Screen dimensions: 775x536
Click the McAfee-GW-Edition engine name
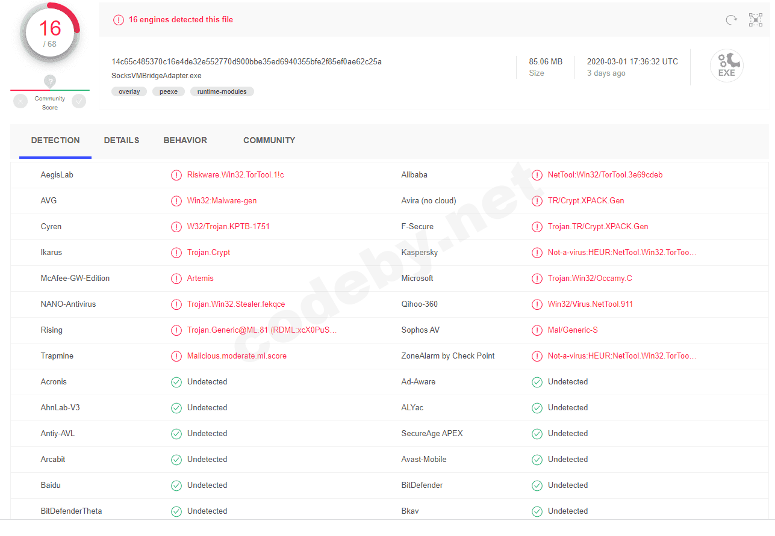point(75,279)
